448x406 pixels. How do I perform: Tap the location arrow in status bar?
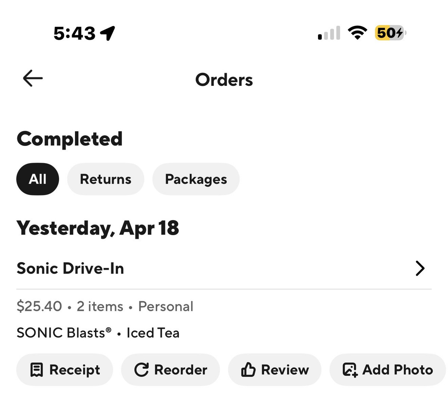[x=108, y=33]
